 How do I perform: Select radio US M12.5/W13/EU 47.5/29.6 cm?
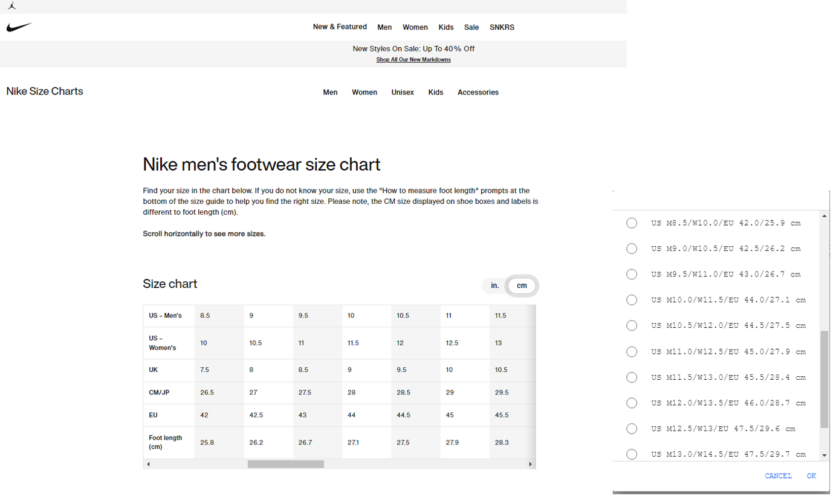pyautogui.click(x=632, y=429)
